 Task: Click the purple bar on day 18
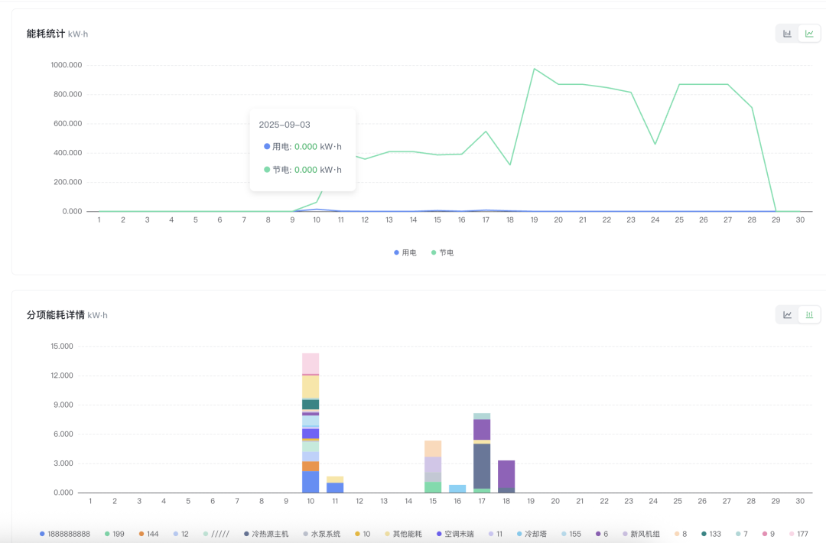pyautogui.click(x=506, y=474)
